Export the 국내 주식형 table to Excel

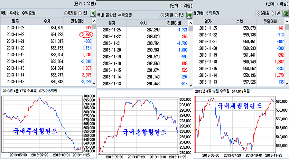[x=93, y=13]
